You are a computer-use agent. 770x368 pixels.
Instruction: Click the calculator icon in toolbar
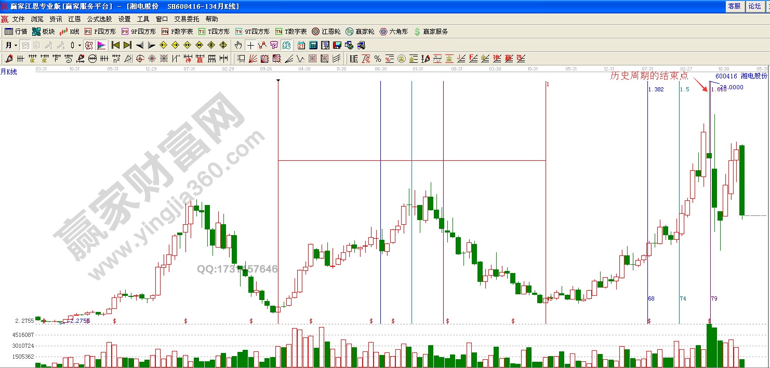(x=314, y=45)
